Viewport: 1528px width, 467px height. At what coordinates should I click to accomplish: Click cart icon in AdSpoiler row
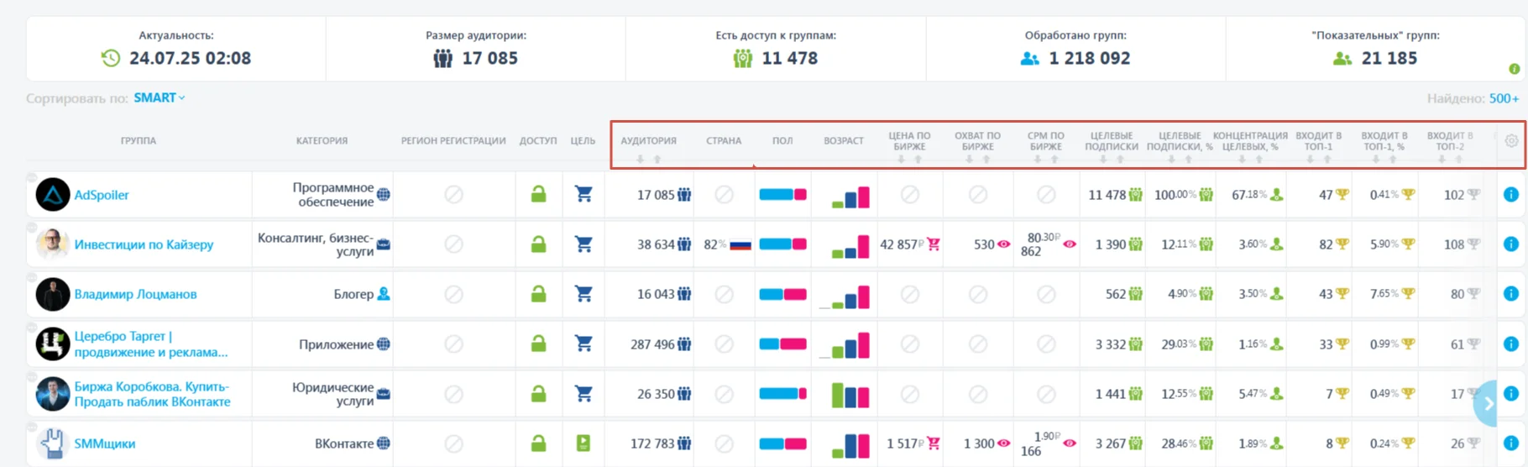(x=583, y=195)
